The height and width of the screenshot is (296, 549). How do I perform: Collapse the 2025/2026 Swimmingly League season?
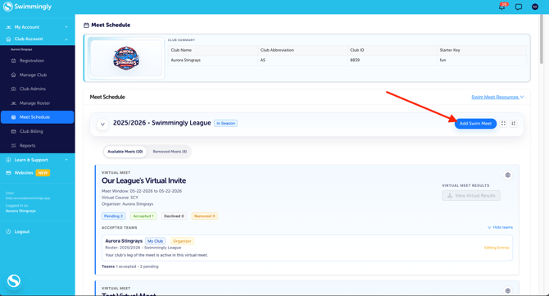click(x=102, y=124)
